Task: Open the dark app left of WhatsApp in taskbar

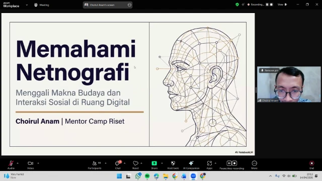Action: pos(129,176)
